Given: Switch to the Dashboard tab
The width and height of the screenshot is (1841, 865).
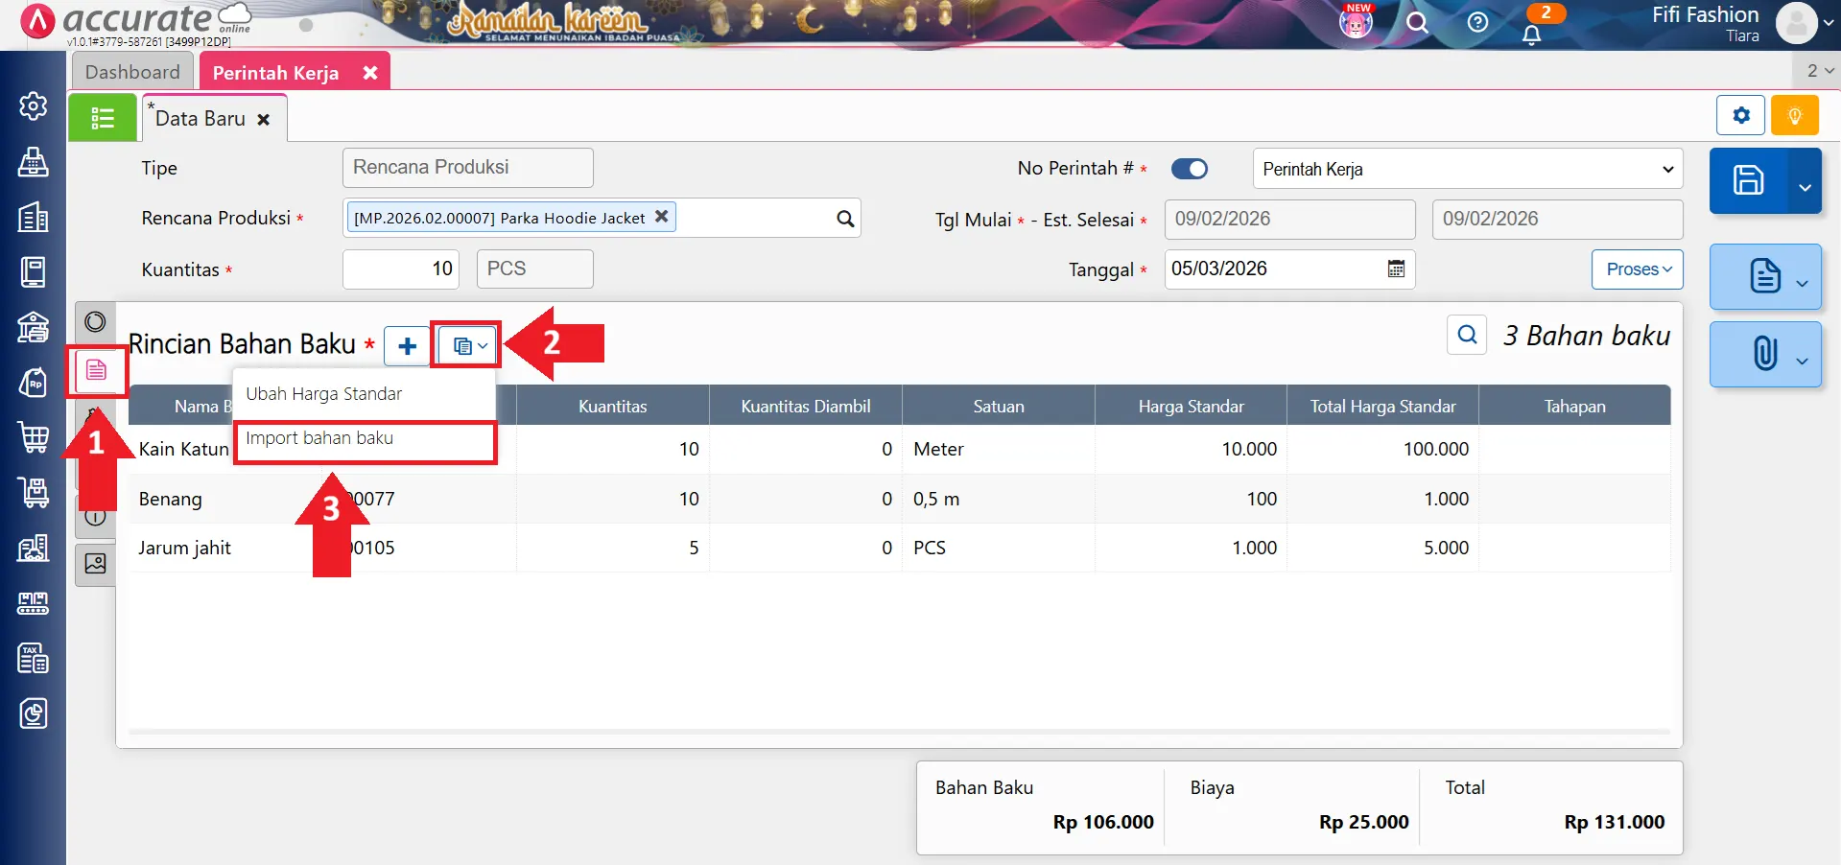Looking at the screenshot, I should tap(132, 72).
